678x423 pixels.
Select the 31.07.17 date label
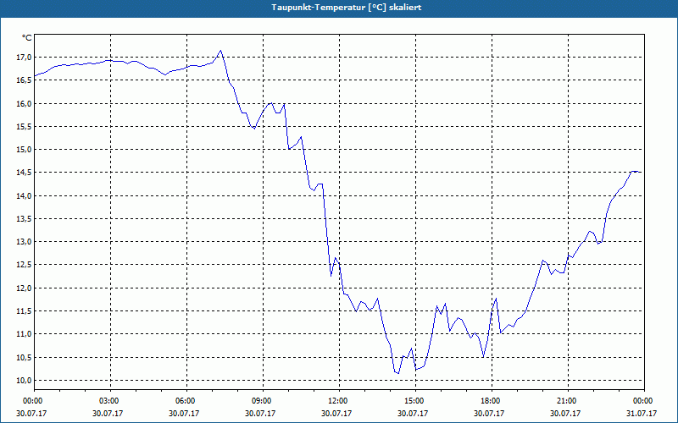click(x=642, y=413)
